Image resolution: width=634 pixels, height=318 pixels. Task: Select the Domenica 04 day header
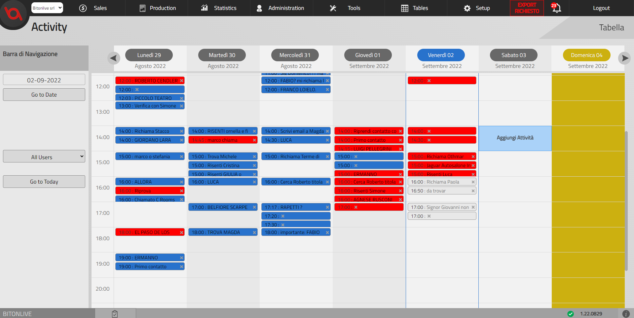[x=587, y=55]
